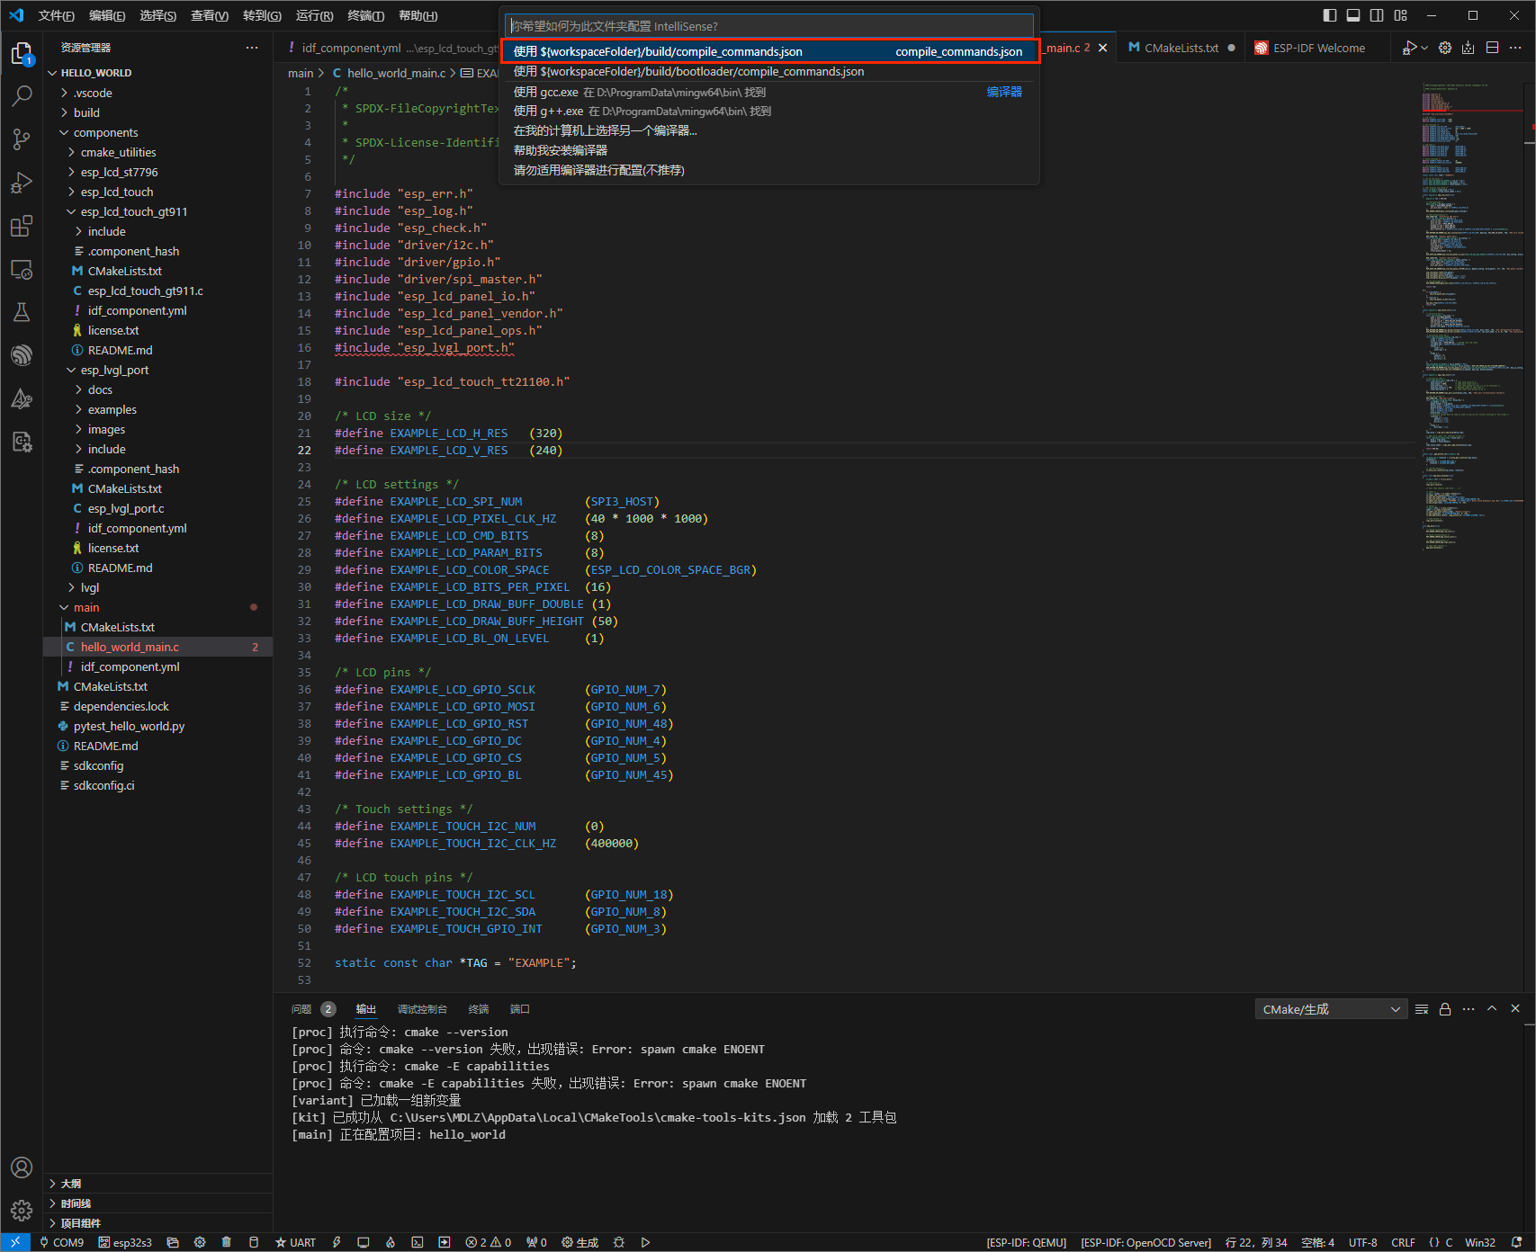Viewport: 1536px width, 1252px height.
Task: Open the Manage gear in activity bar
Action: point(22,1210)
